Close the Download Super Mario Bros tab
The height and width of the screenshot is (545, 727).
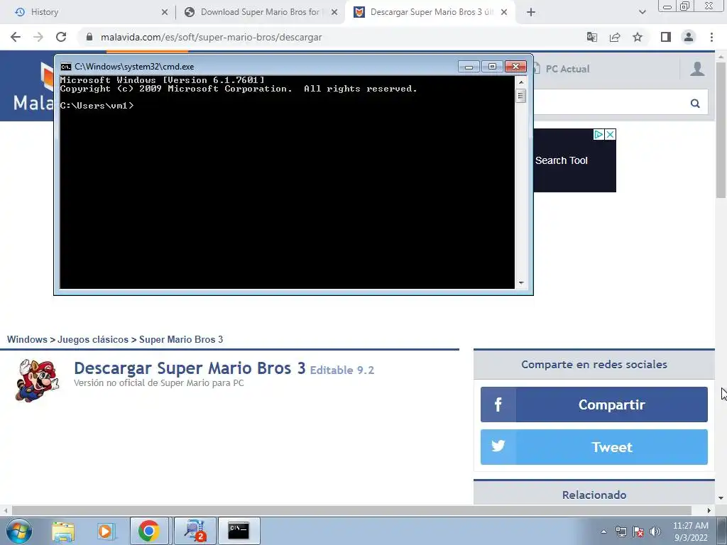click(334, 12)
